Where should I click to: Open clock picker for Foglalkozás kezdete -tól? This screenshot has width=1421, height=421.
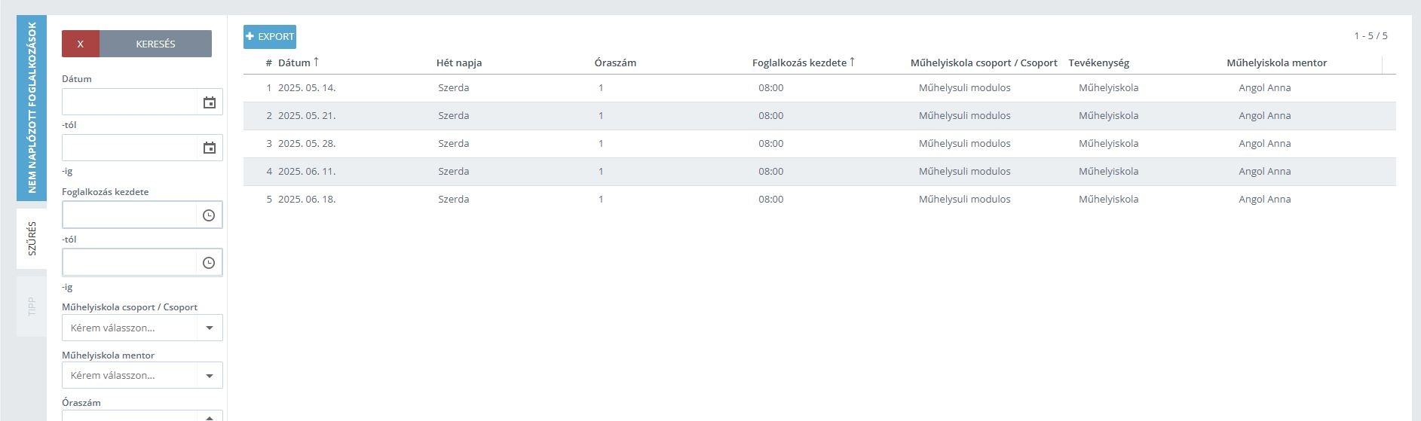coord(209,215)
